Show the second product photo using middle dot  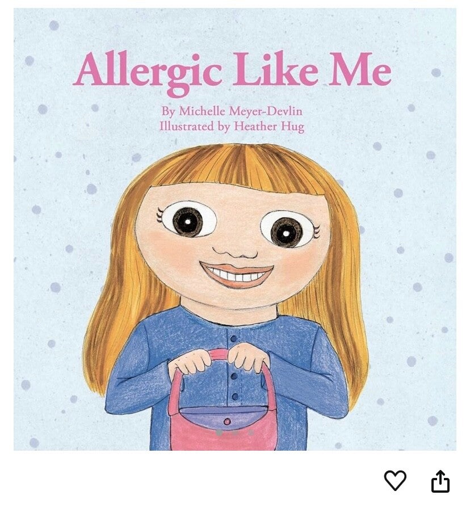[x=235, y=433]
